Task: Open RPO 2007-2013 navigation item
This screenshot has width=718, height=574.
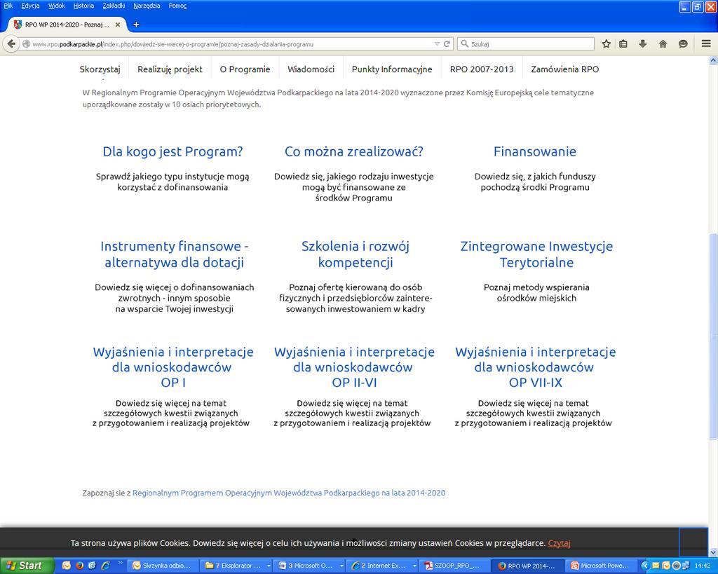Action: pyautogui.click(x=482, y=69)
